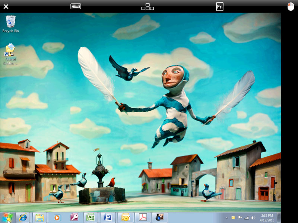Click the mail envelope tray icon
The width and height of the screenshot is (298, 223).
[x=233, y=218]
